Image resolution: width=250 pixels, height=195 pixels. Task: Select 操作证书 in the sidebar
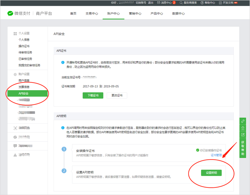(x=24, y=46)
